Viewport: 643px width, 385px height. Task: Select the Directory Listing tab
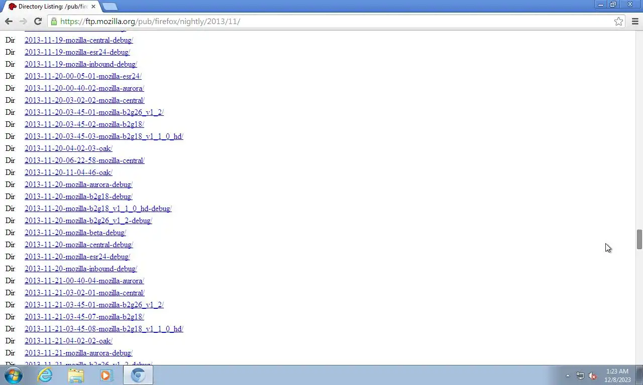(50, 7)
